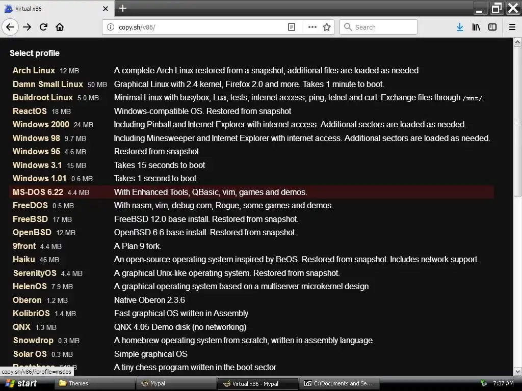The height and width of the screenshot is (391, 522).
Task: Open page actions three-dot menu
Action: (x=312, y=27)
